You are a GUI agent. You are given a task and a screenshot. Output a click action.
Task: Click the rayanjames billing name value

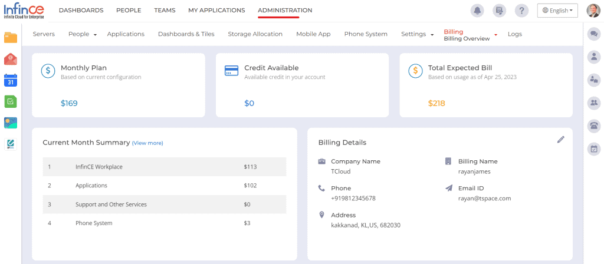[474, 171]
